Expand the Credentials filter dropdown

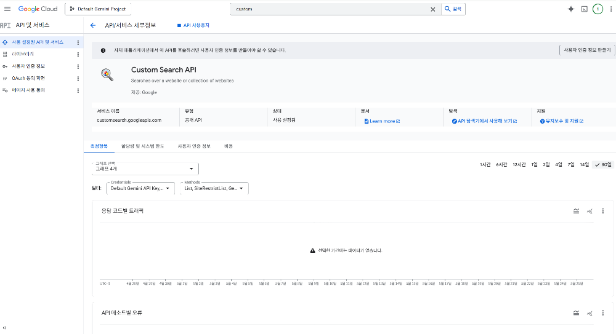(x=140, y=188)
